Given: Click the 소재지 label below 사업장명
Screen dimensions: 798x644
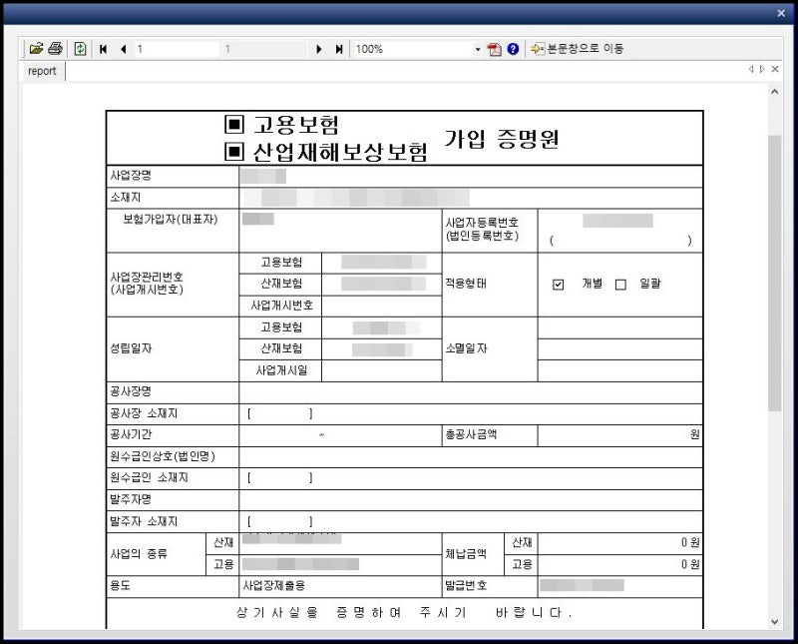Looking at the screenshot, I should (126, 197).
